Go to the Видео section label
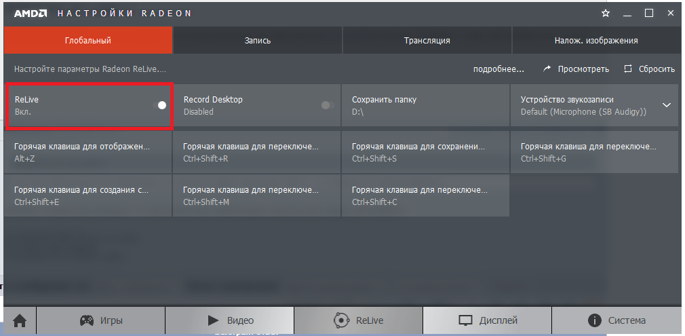Image resolution: width=685 pixels, height=336 pixels. click(x=240, y=320)
